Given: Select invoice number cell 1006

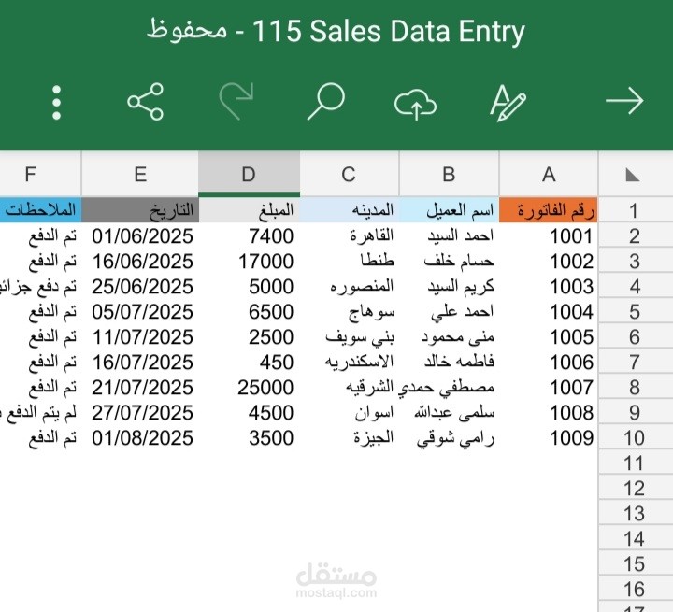Looking at the screenshot, I should [549, 363].
